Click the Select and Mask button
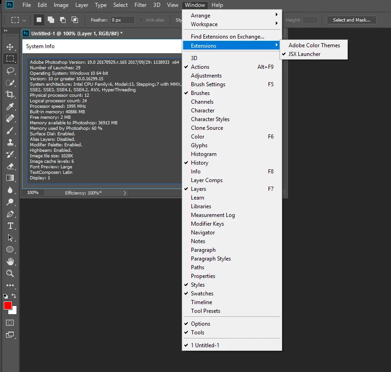This screenshot has width=391, height=372. [352, 20]
